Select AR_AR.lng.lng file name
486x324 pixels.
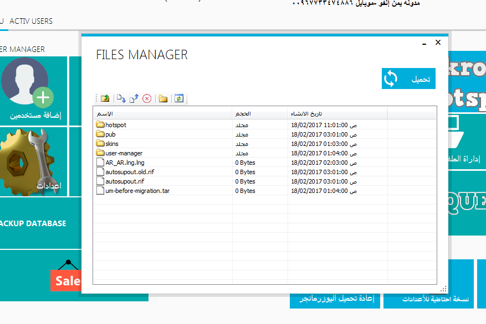pyautogui.click(x=125, y=163)
